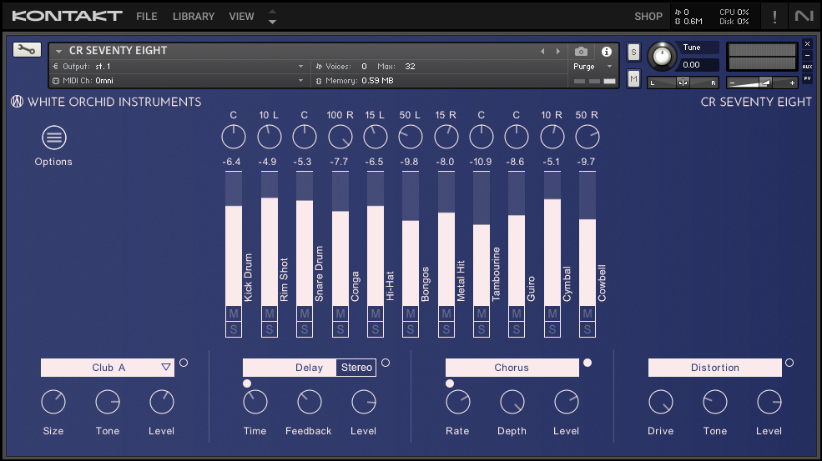Click the Max voices value 32
This screenshot has width=822, height=461.
[x=410, y=67]
